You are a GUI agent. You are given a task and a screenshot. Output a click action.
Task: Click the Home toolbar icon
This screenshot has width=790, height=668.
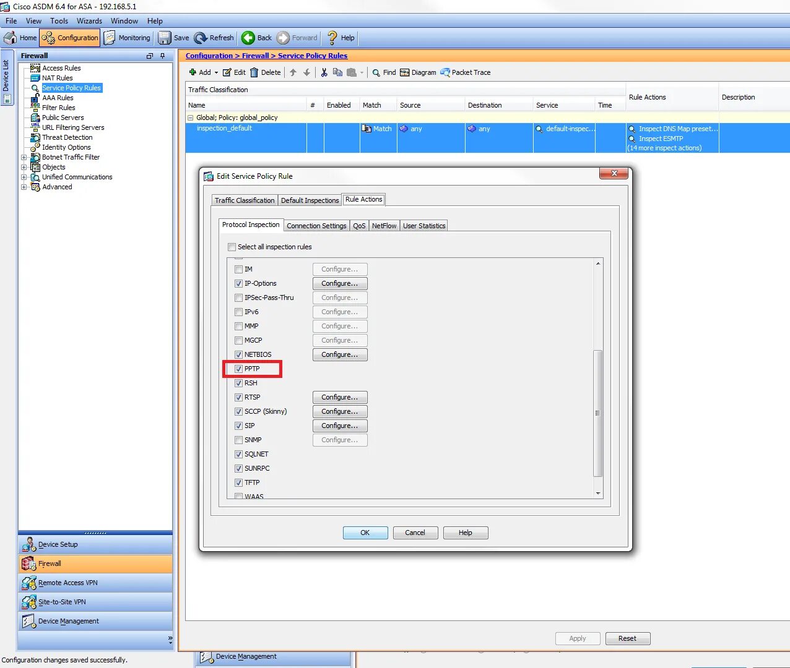point(20,38)
